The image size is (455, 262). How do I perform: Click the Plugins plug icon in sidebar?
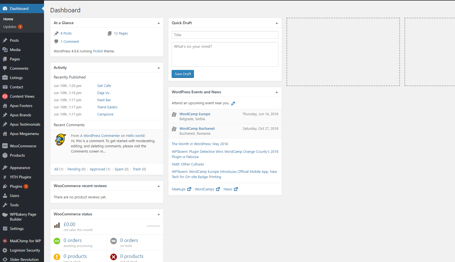coord(5,186)
